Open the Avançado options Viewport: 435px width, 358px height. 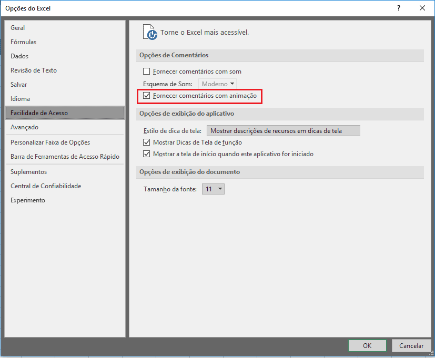point(24,127)
